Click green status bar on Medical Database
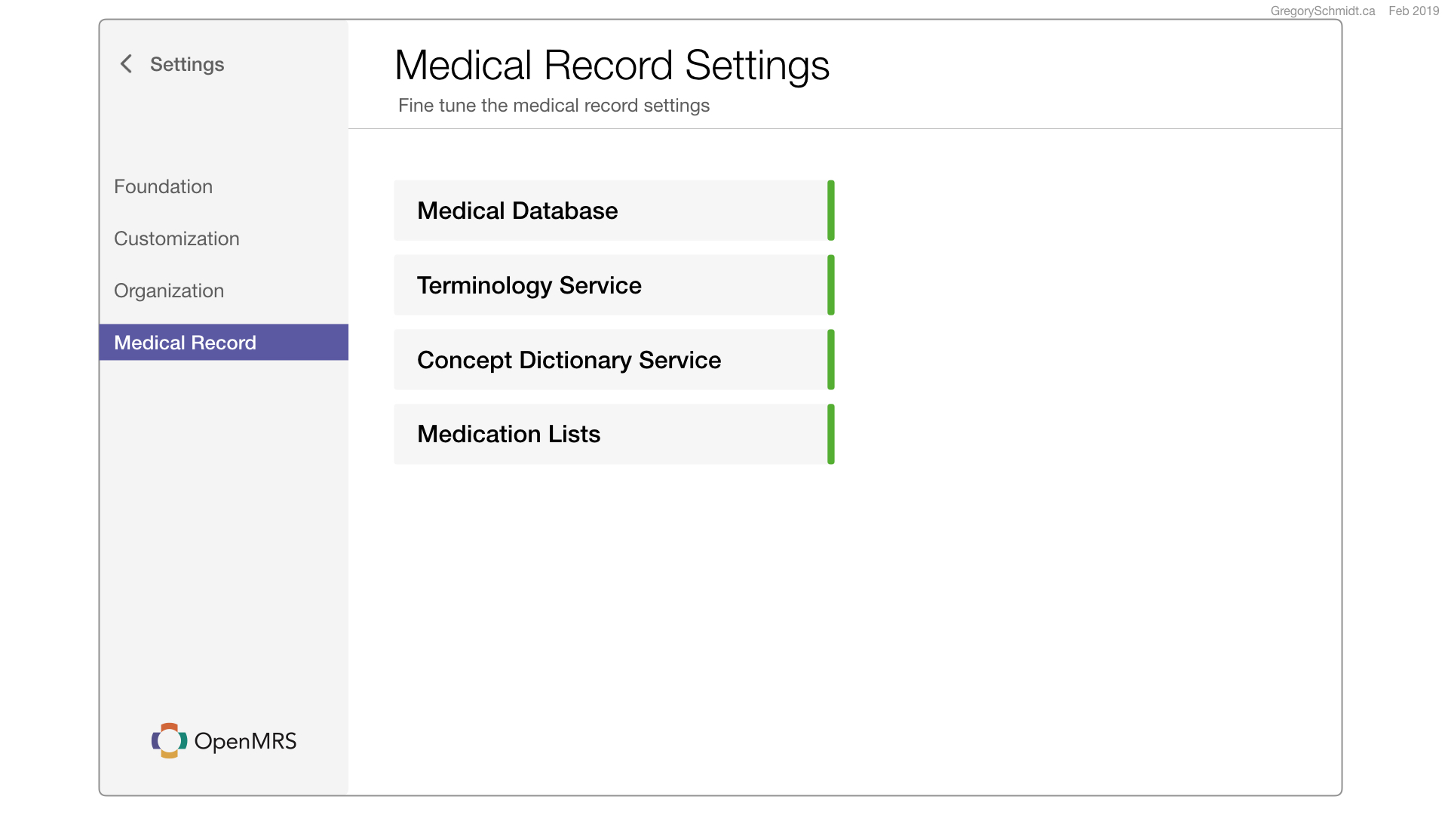 (x=831, y=211)
